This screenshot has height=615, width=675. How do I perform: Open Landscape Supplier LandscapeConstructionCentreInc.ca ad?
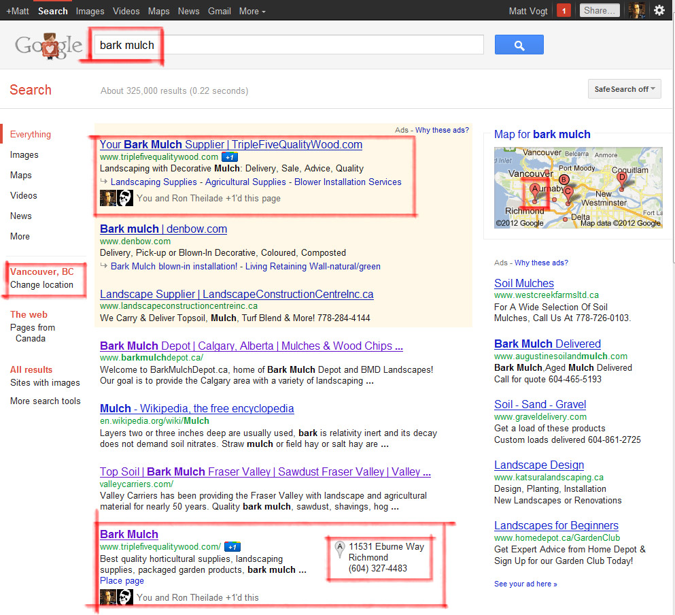(237, 295)
